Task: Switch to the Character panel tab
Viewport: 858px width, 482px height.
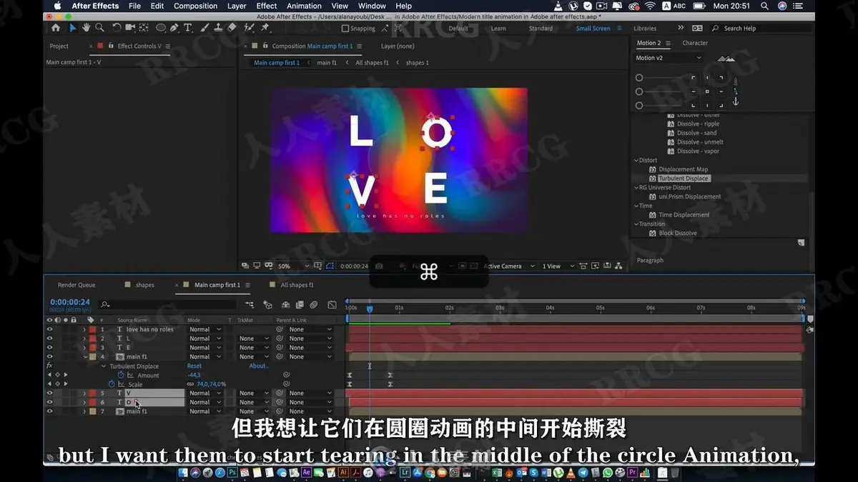Action: click(695, 43)
